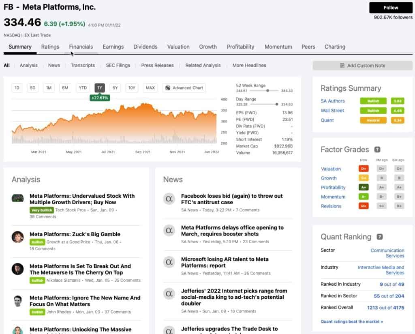Click the SA Authors Bullish rating badge
This screenshot has height=334, width=415.
[x=373, y=101]
